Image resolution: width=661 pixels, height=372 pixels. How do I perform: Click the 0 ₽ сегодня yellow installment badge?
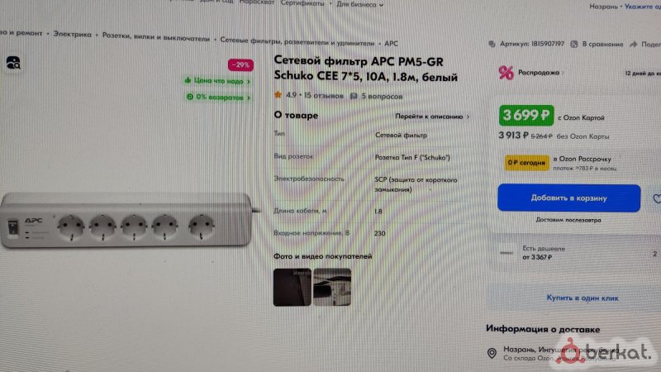coord(527,163)
